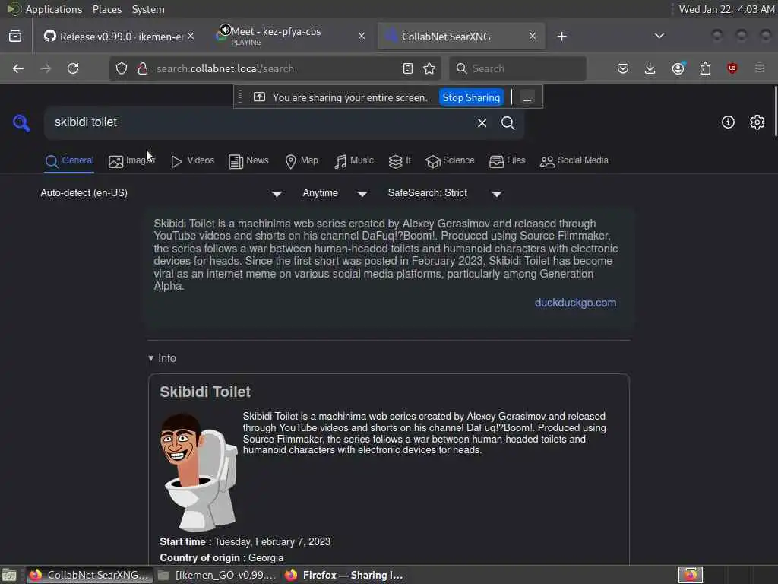778x584 pixels.
Task: Click the page vertical scrollbar
Action: (776, 111)
